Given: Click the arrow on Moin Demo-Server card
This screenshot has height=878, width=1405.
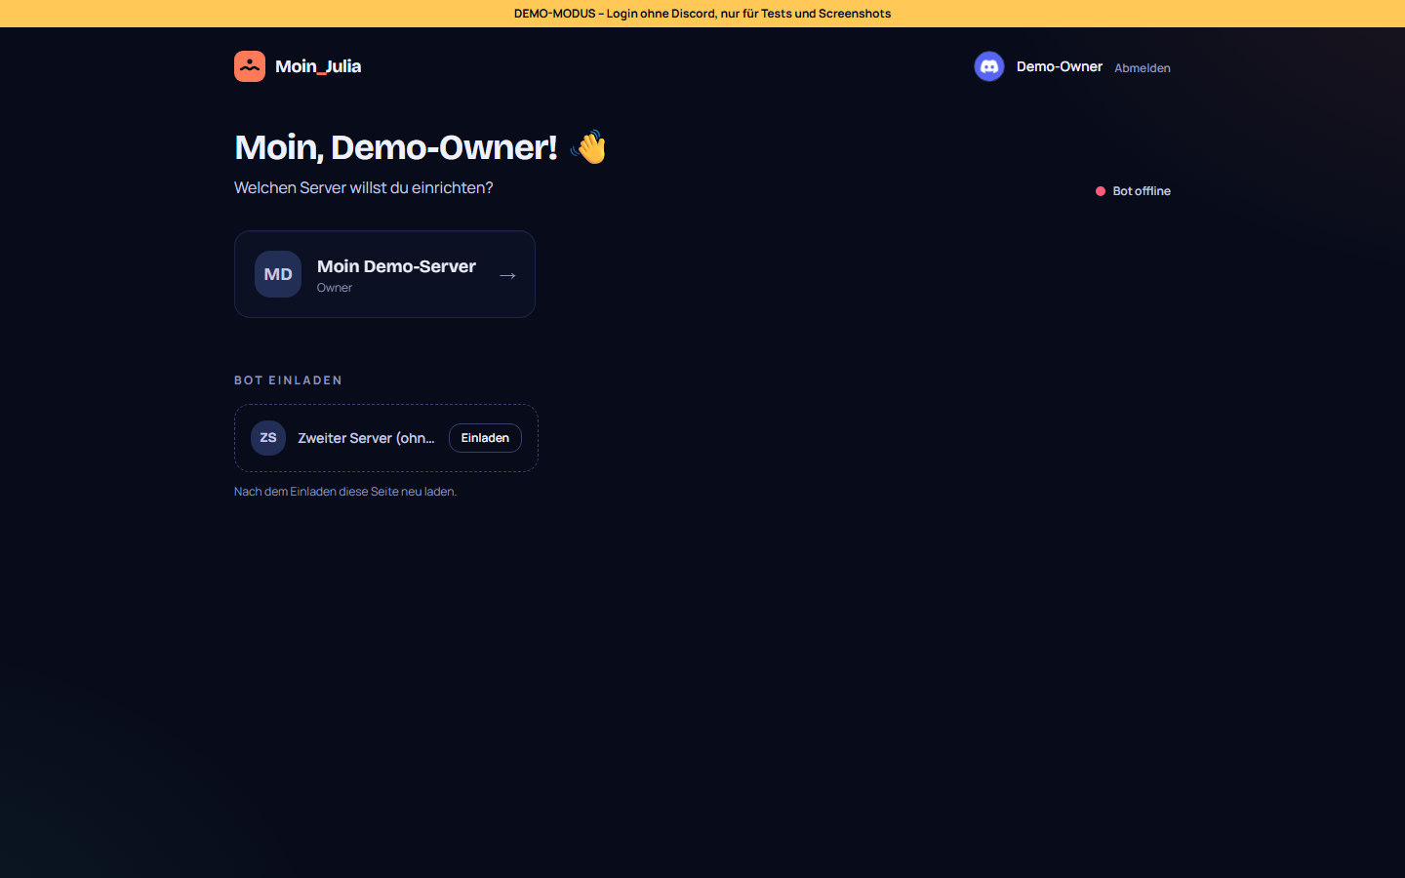Looking at the screenshot, I should tap(507, 276).
